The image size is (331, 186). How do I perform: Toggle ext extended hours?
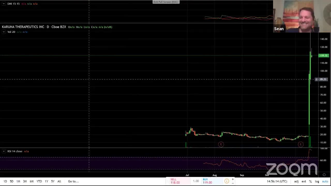[304, 181]
